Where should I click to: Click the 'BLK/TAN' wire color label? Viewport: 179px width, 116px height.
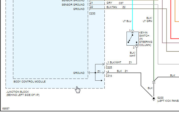click(112, 7)
